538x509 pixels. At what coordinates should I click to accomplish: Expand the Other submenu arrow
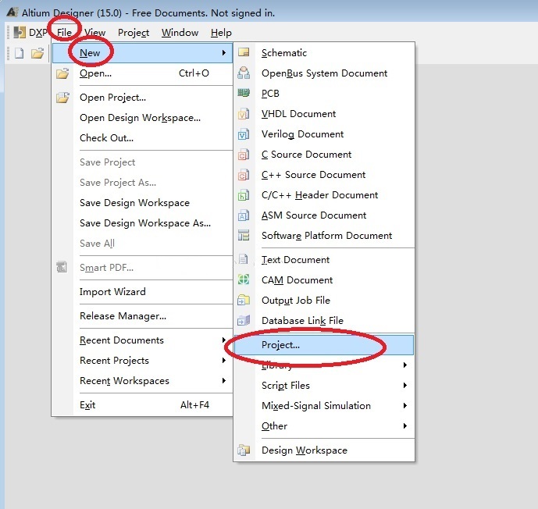click(405, 425)
